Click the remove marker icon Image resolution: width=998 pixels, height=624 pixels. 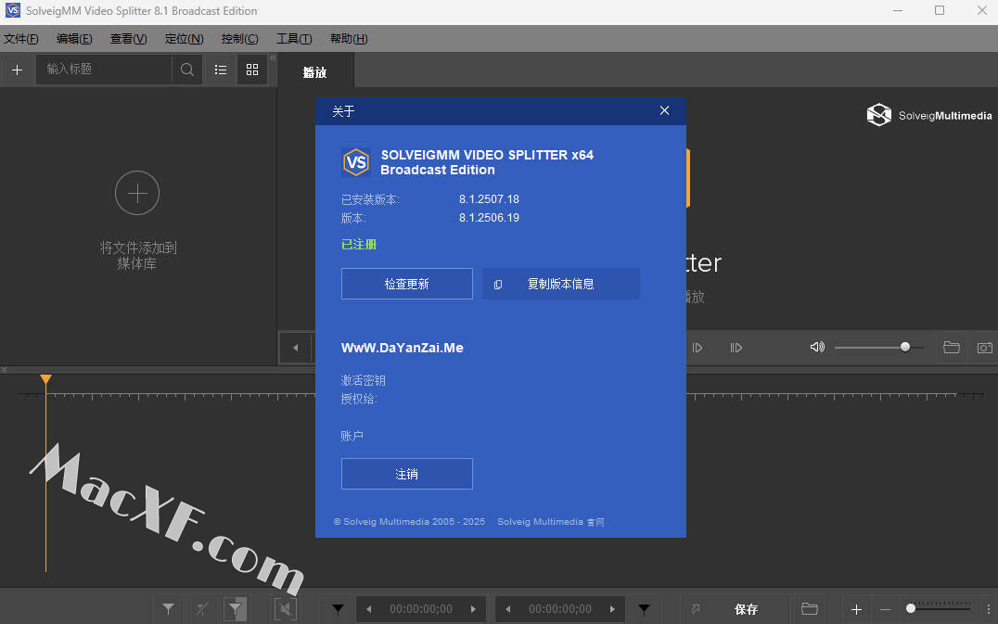tap(202, 609)
